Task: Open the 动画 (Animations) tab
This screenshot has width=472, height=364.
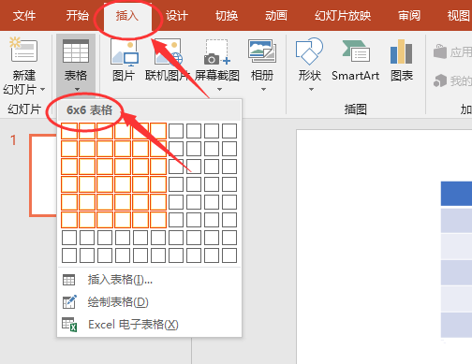Action: [276, 16]
